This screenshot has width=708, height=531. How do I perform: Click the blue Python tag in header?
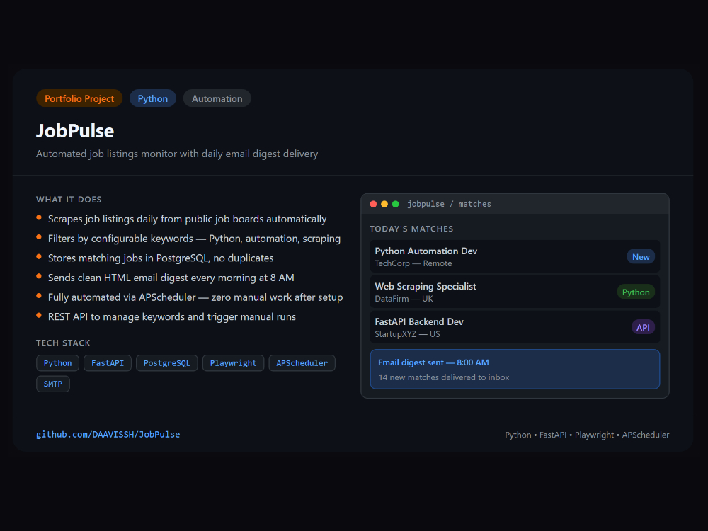153,98
